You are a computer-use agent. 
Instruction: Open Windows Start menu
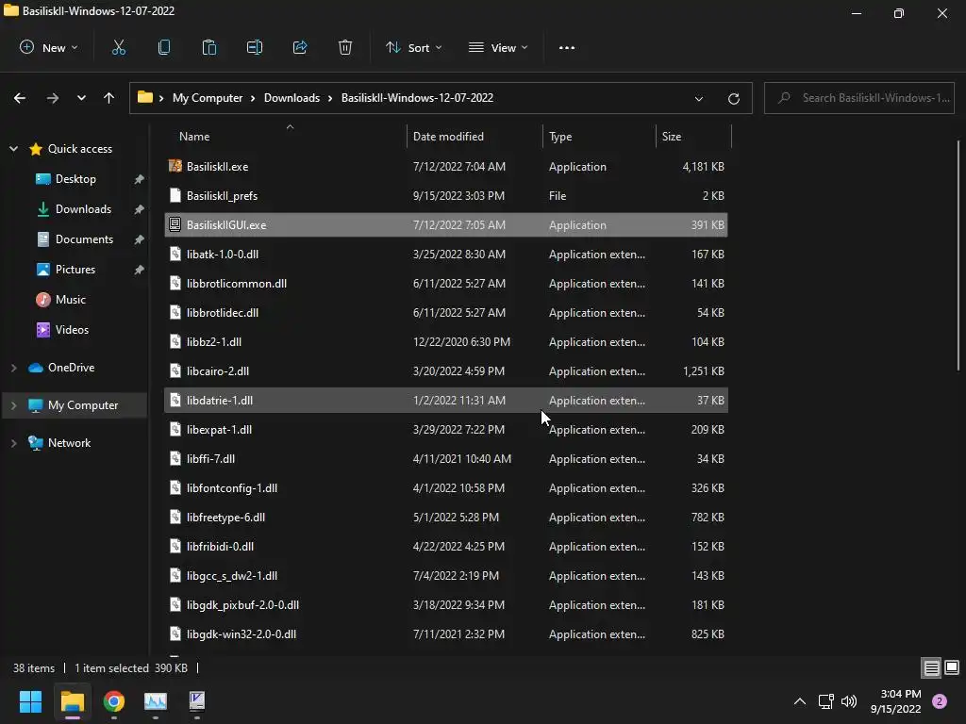pos(30,701)
